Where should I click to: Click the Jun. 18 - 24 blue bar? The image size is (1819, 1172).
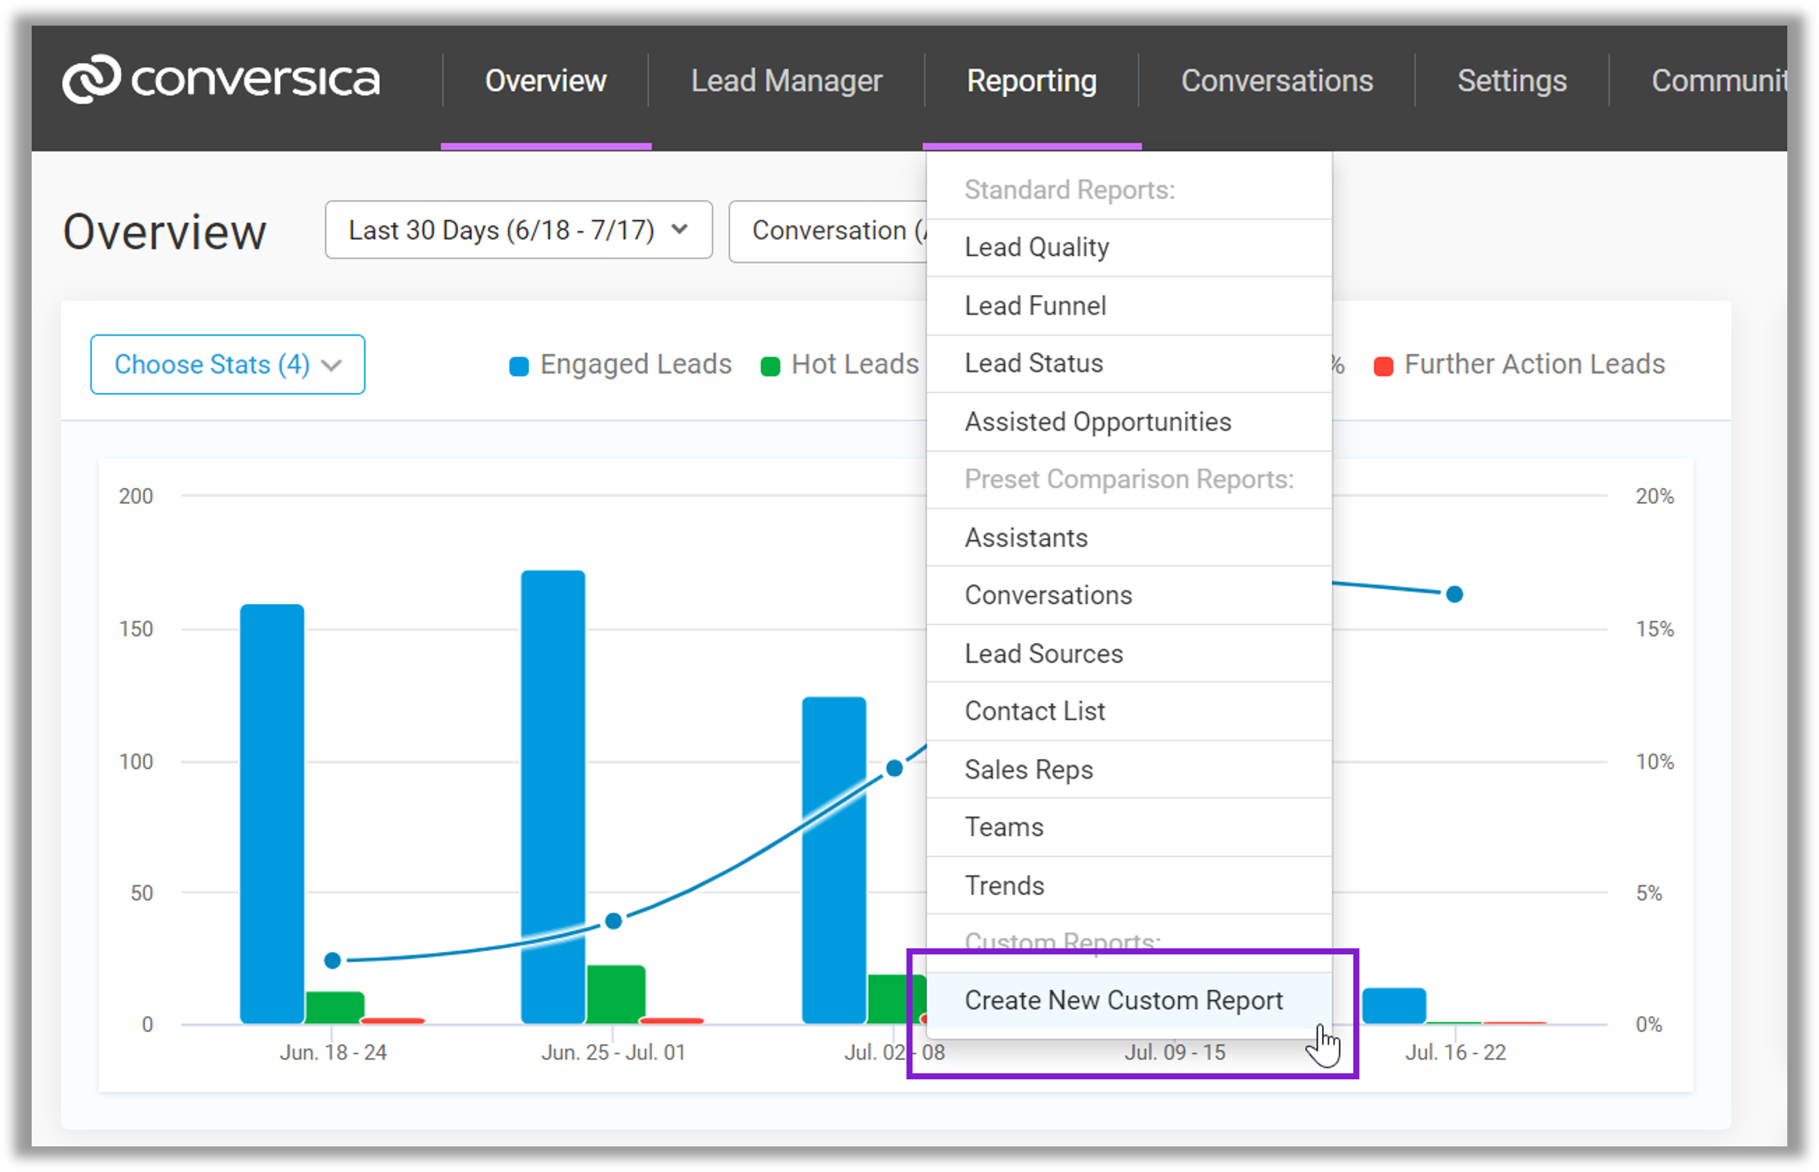pos(272,814)
